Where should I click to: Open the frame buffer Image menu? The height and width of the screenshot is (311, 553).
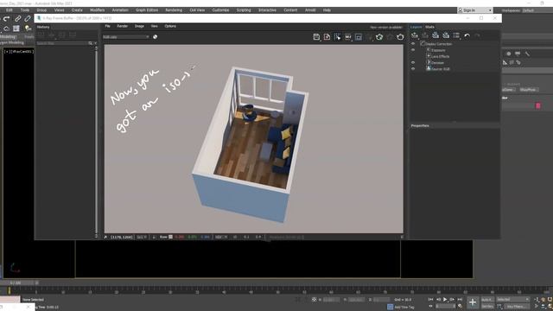[139, 26]
